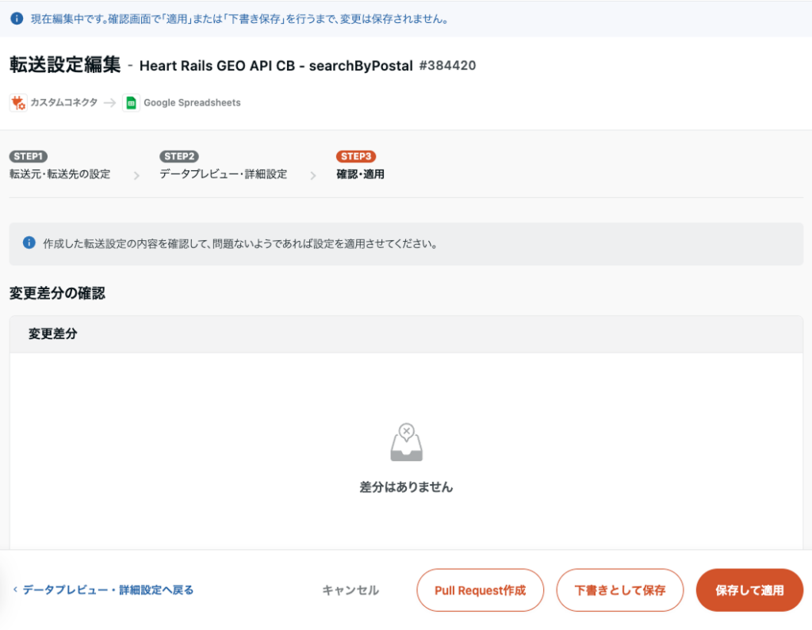Click the Pull Request作成 button

click(x=480, y=590)
